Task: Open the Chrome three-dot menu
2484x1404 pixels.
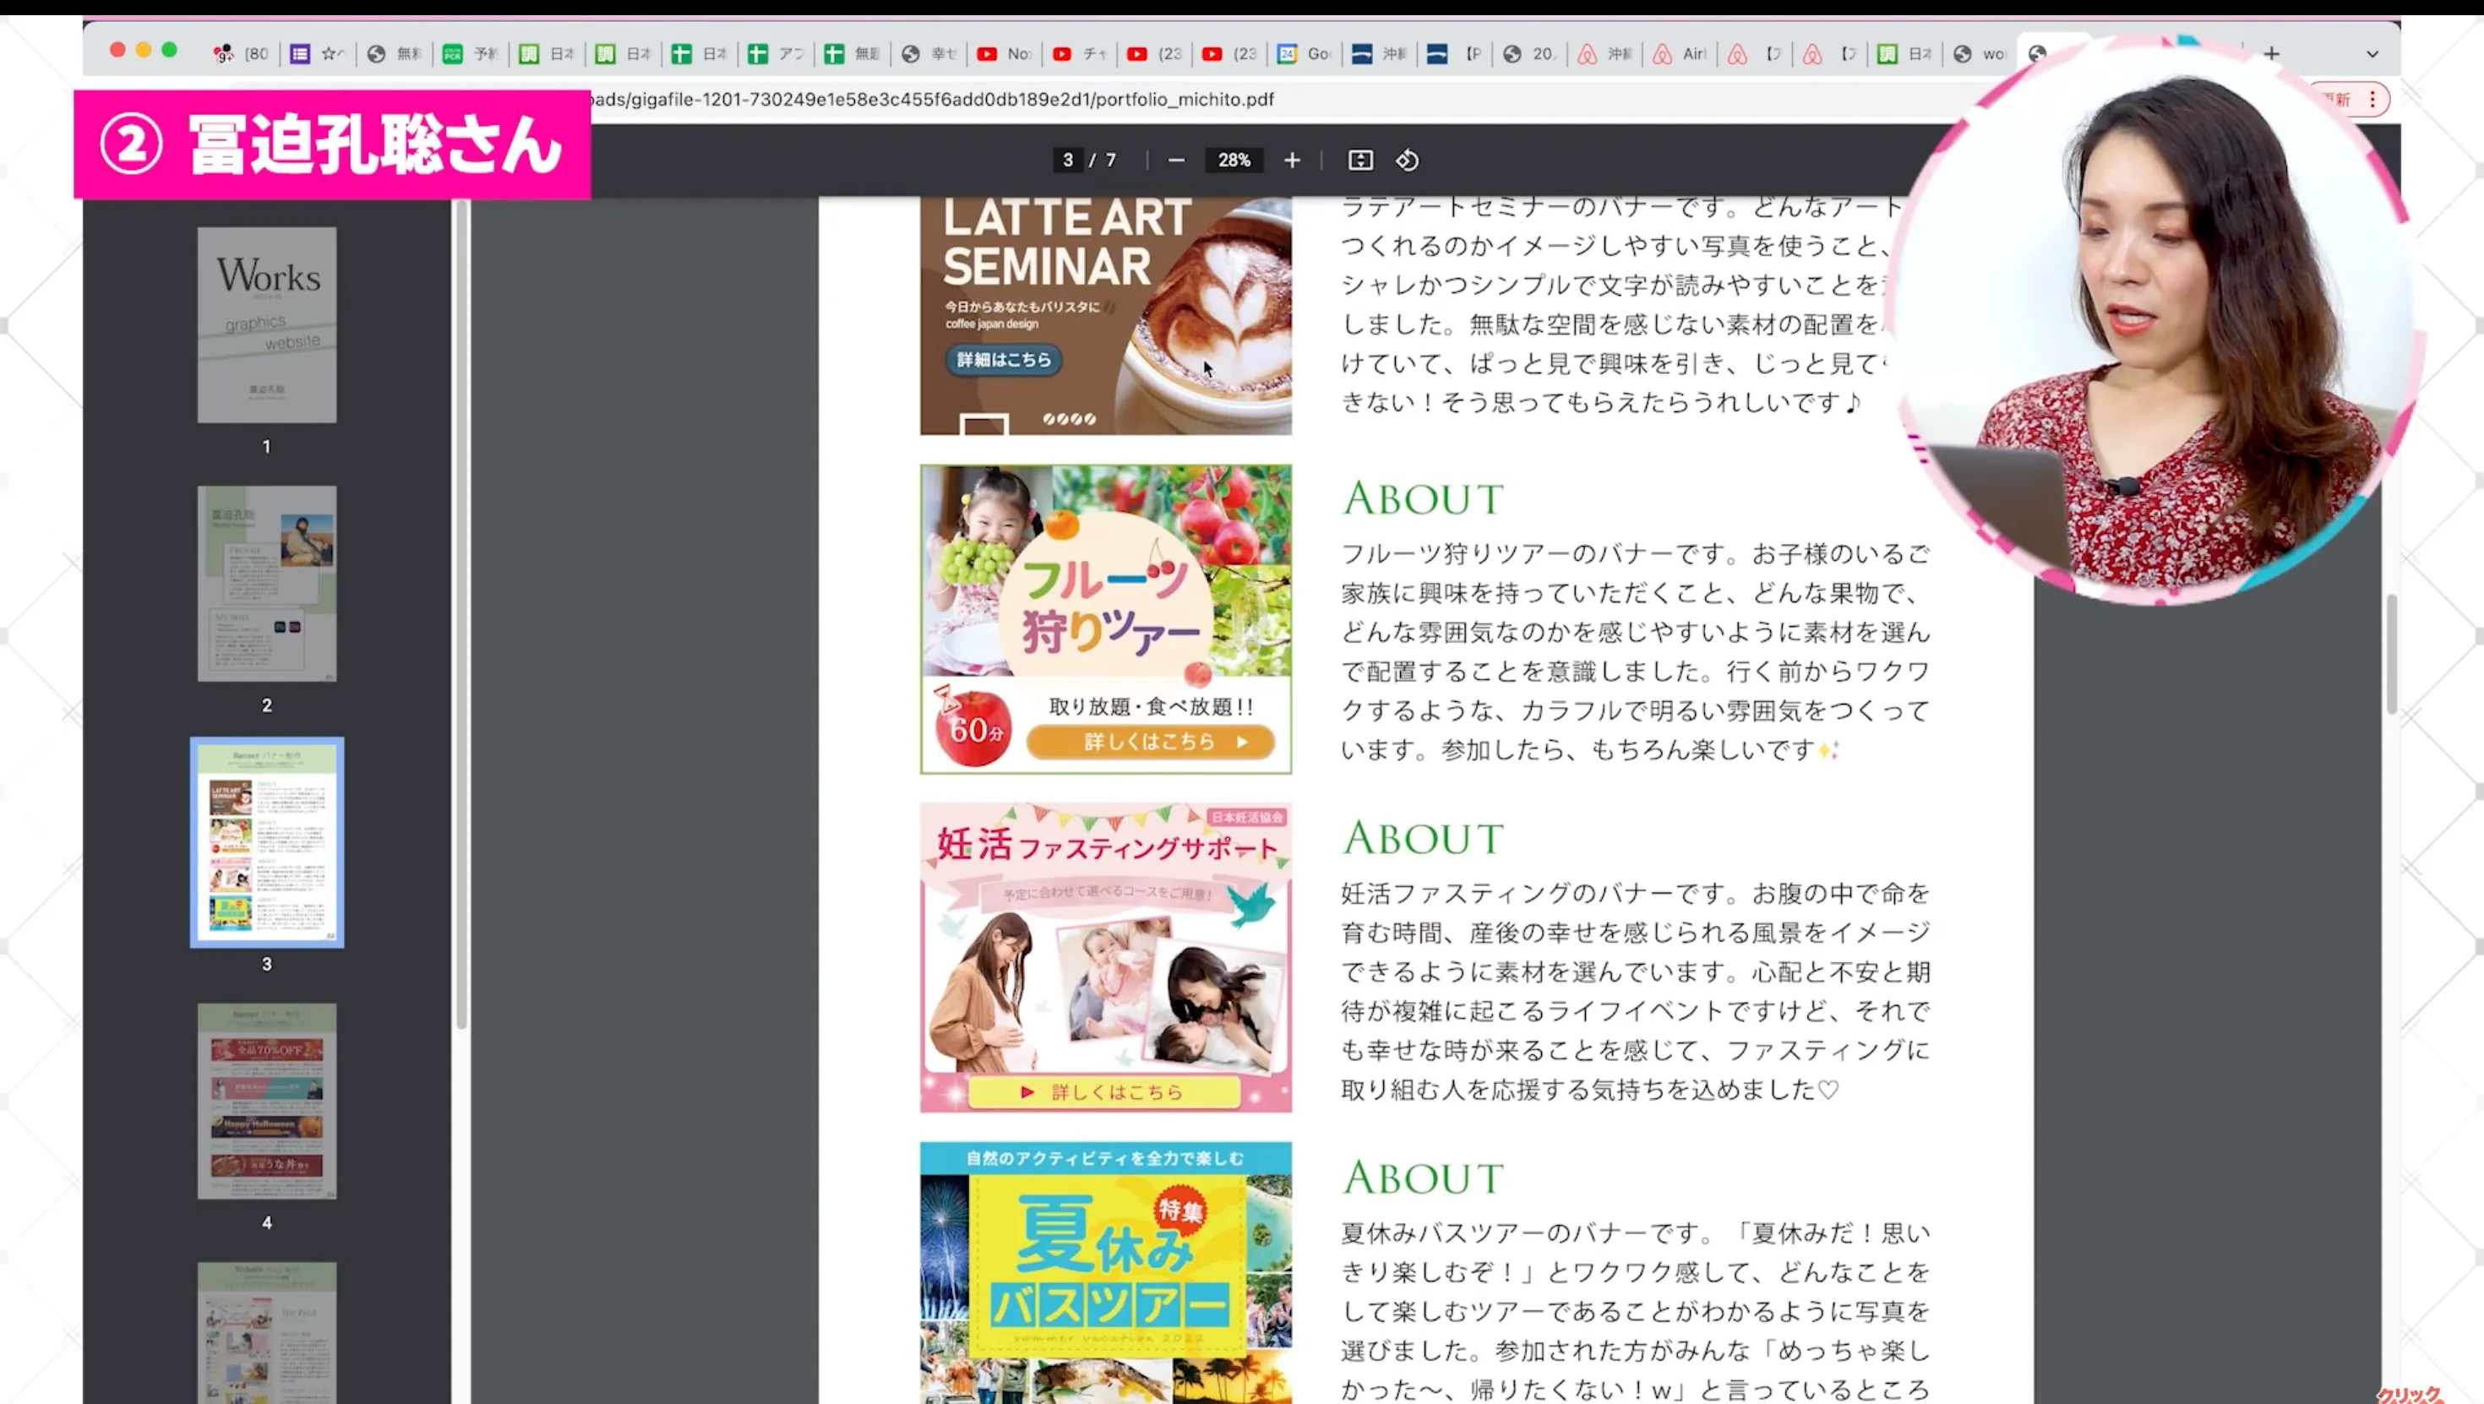Action: (2372, 100)
